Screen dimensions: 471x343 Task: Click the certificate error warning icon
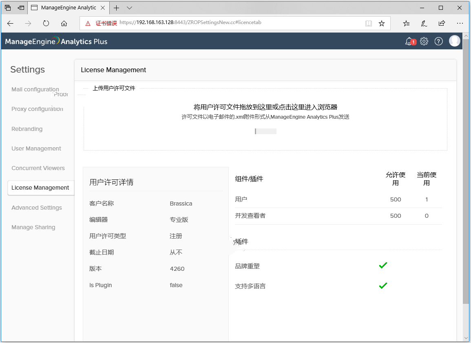click(x=88, y=23)
